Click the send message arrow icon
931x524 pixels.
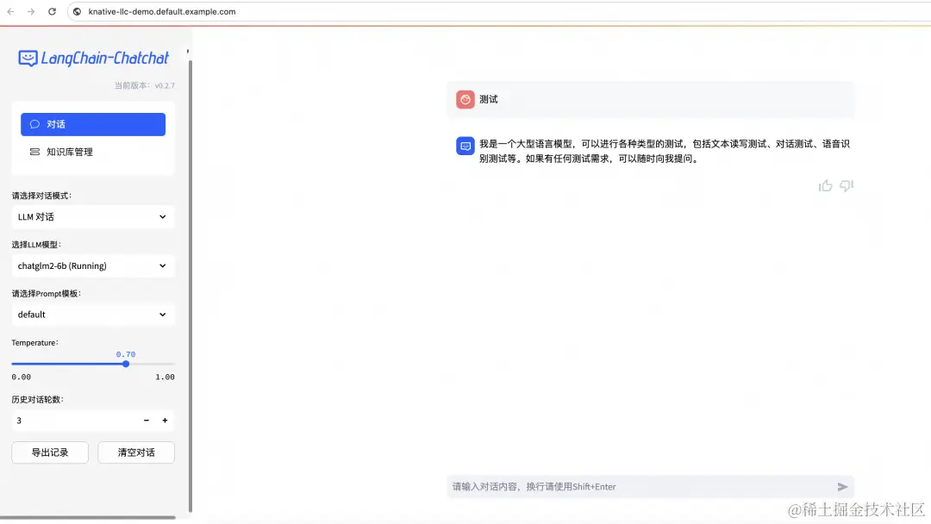[x=842, y=486]
